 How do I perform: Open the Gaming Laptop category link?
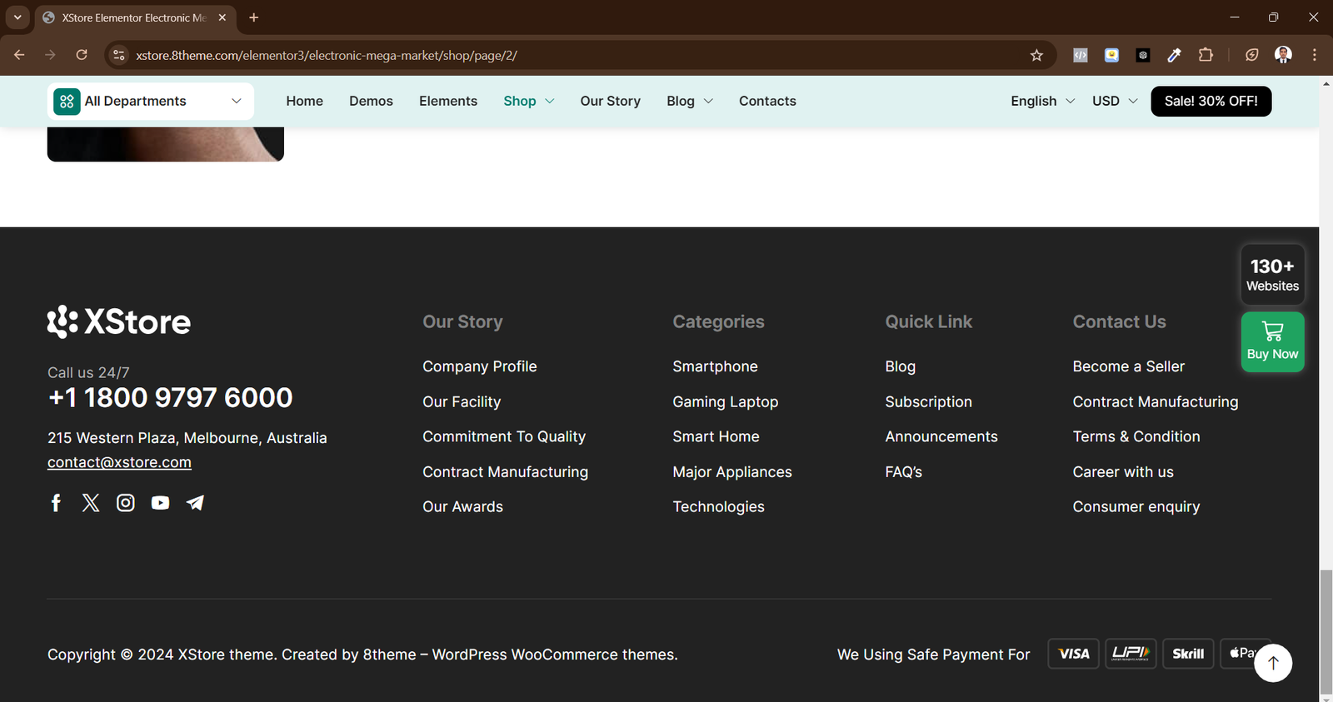(725, 402)
